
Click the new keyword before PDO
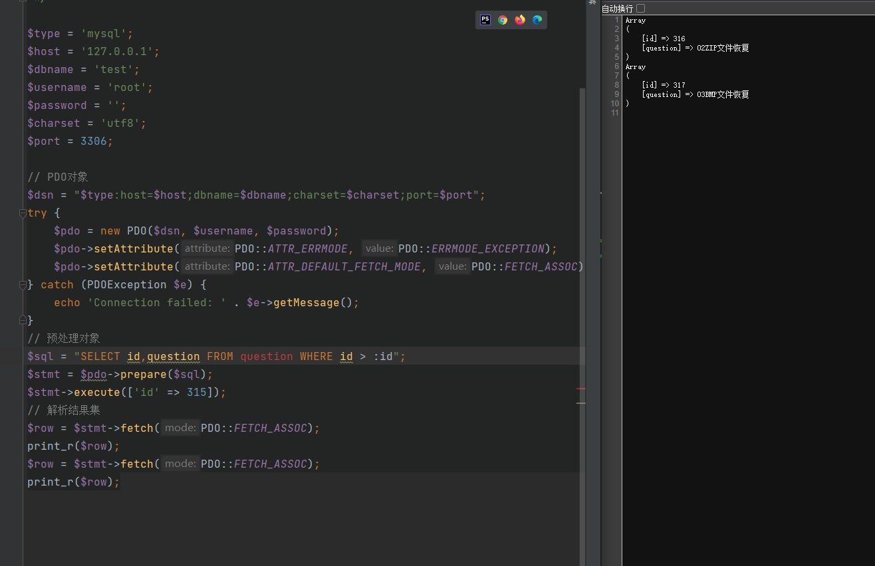pos(110,231)
